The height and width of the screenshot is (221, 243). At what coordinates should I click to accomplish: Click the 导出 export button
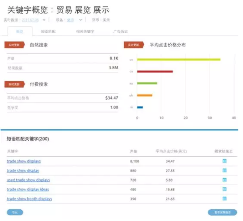click(x=15, y=212)
